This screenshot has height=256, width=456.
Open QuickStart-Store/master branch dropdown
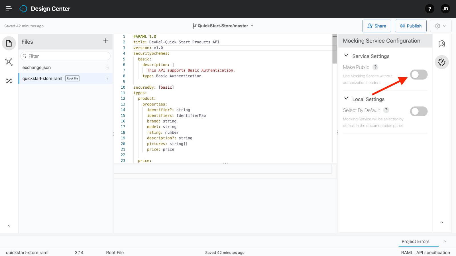tap(223, 26)
